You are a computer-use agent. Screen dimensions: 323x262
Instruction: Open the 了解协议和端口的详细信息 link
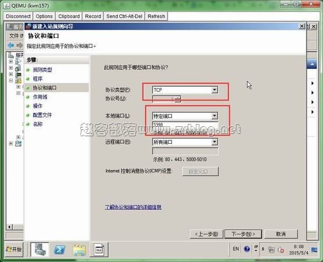coord(133,207)
